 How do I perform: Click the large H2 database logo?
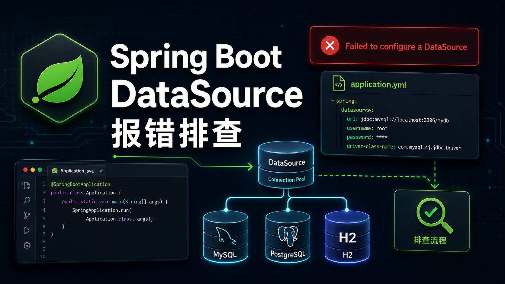(347, 238)
